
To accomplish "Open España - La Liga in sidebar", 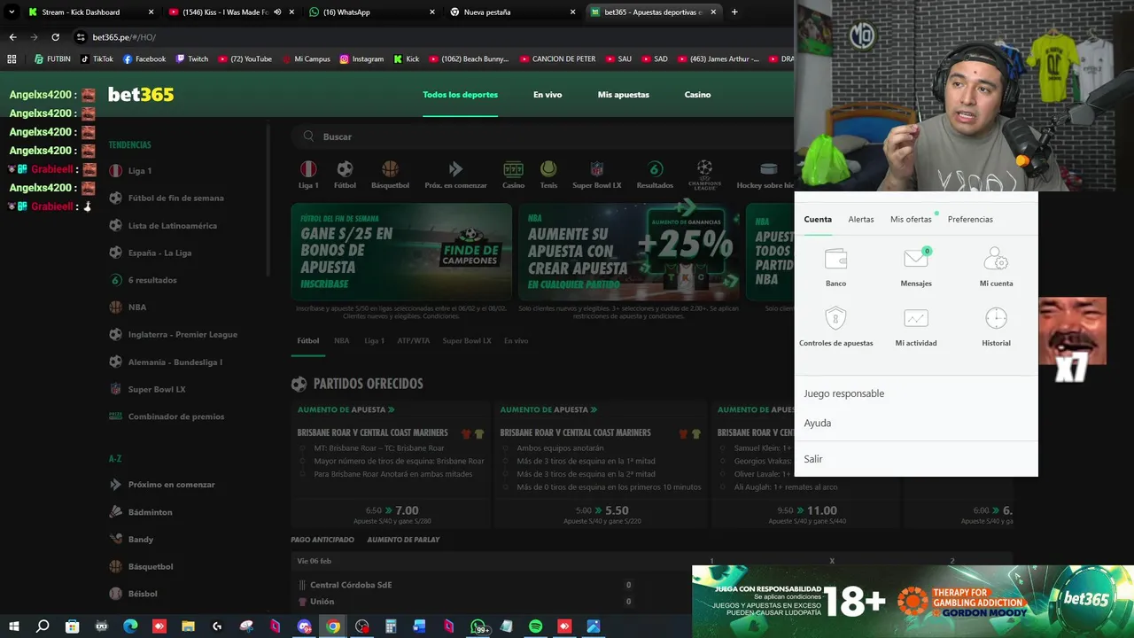I will click(x=160, y=253).
